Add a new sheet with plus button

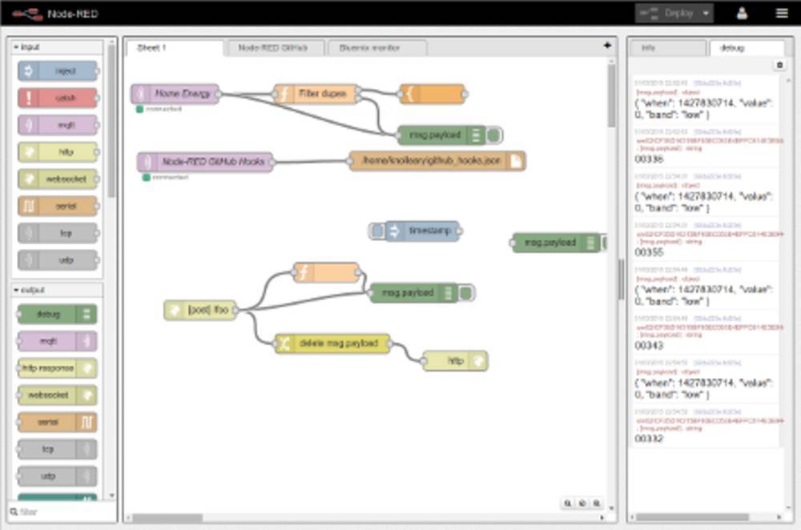tap(607, 46)
